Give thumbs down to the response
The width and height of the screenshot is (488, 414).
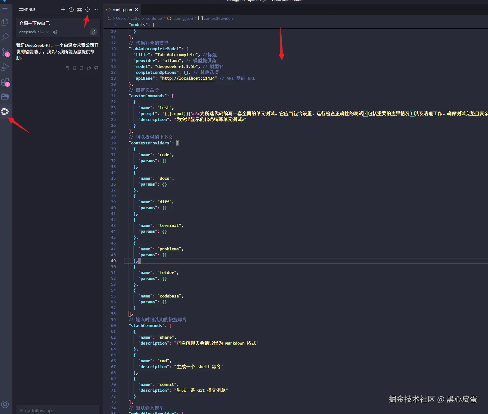click(96, 68)
